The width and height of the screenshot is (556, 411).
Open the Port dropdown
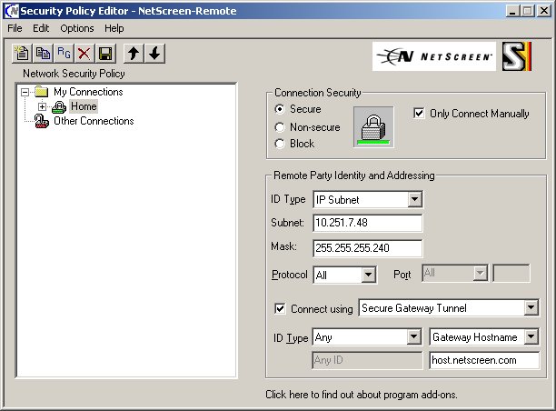click(480, 273)
